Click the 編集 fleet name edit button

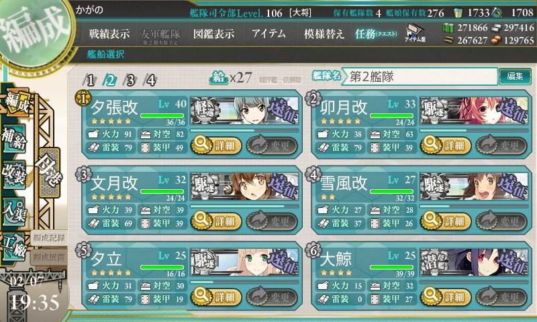coord(515,76)
